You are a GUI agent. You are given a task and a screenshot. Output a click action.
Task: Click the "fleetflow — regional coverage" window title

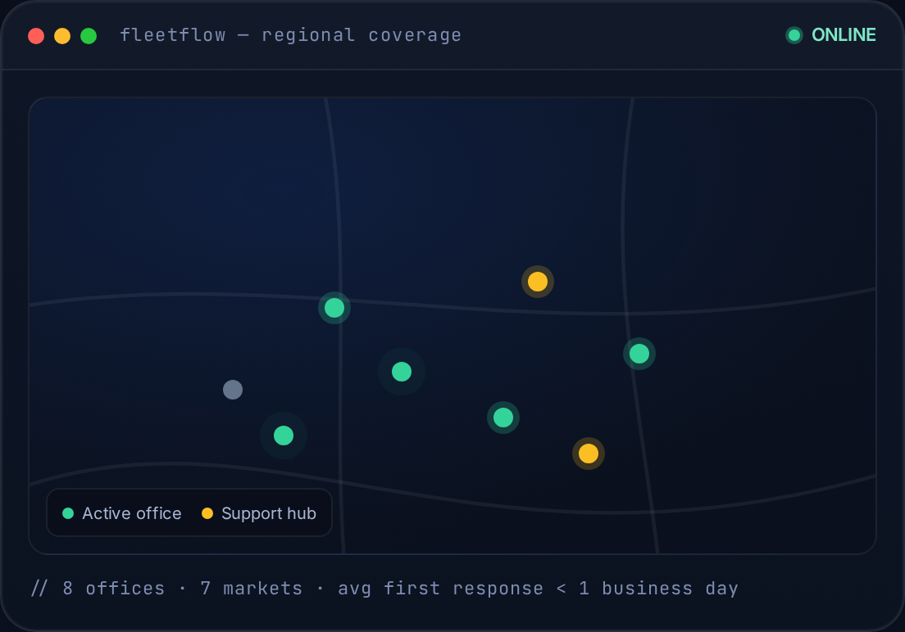coord(291,35)
